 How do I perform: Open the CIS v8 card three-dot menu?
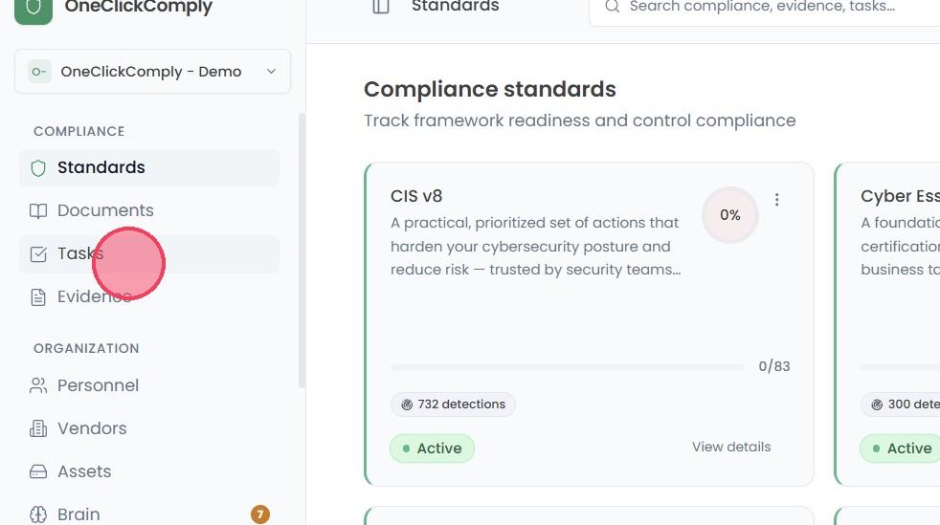click(777, 199)
